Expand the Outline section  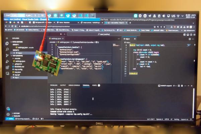pyautogui.click(x=16, y=113)
